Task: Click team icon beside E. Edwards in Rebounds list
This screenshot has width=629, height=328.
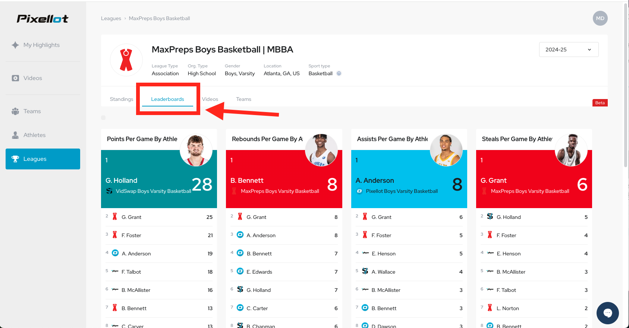Action: 240,271
